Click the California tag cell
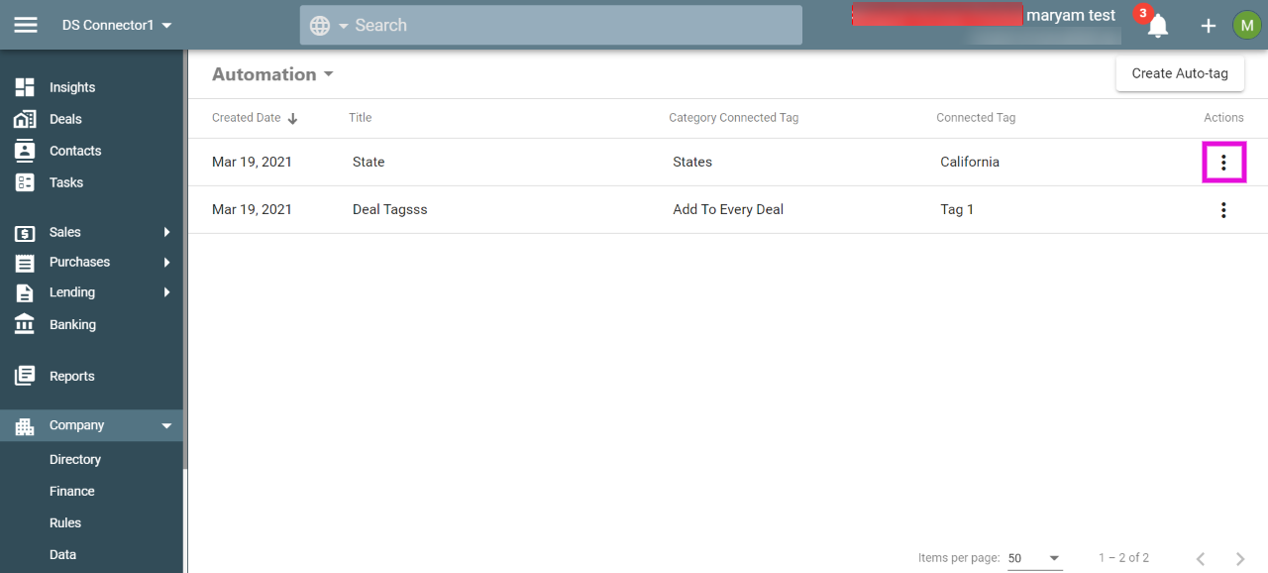Viewport: 1268px width, 573px height. pyautogui.click(x=970, y=163)
